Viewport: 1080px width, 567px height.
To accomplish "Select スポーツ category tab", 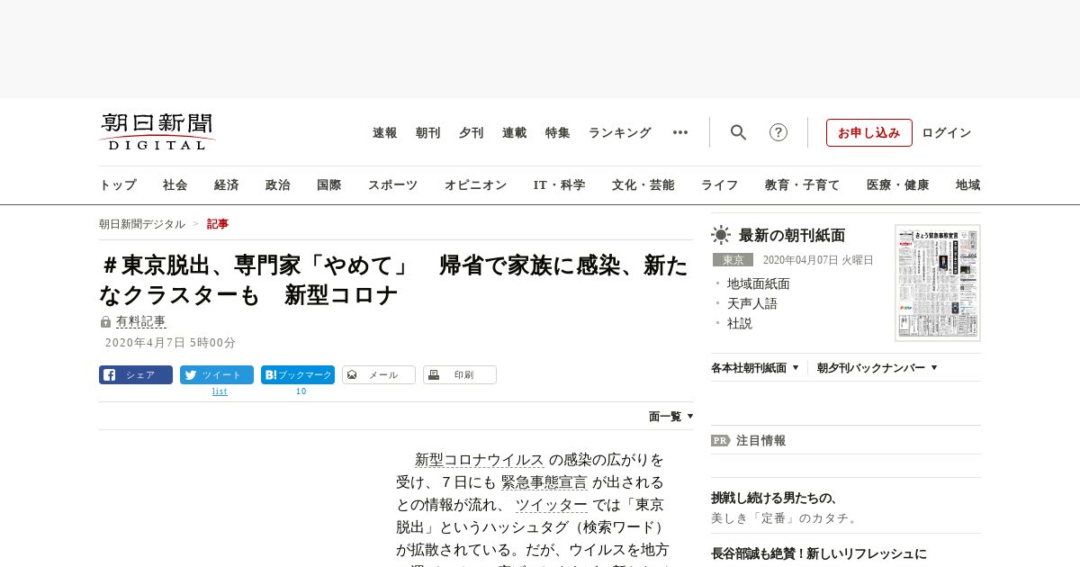I will click(x=392, y=184).
